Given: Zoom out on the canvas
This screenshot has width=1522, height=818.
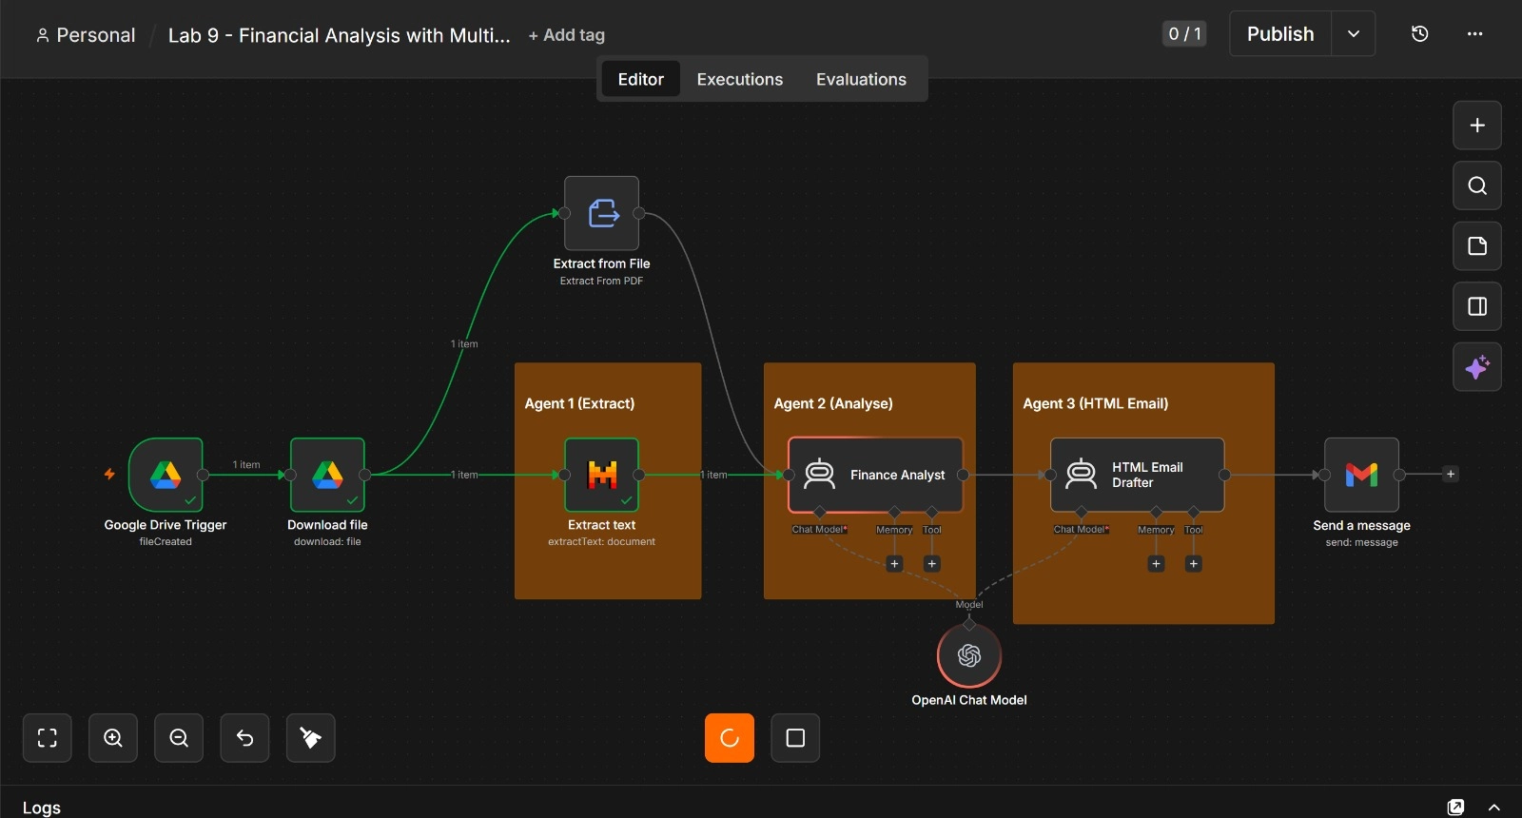Looking at the screenshot, I should (x=179, y=738).
